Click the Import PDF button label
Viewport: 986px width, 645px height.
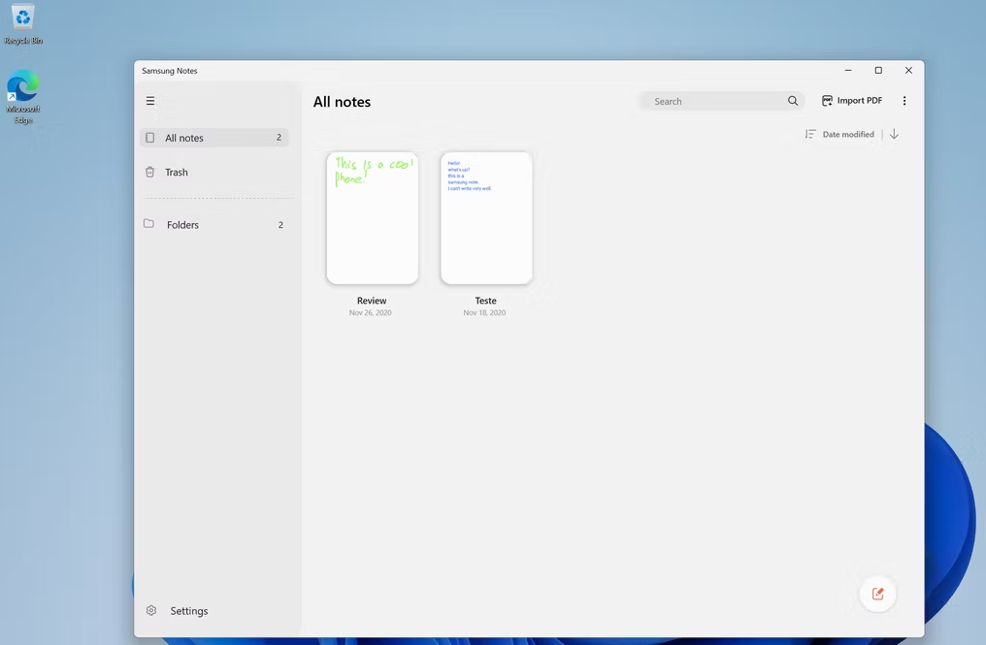tap(860, 101)
